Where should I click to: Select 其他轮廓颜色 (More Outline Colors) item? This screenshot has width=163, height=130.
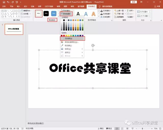[72, 42]
